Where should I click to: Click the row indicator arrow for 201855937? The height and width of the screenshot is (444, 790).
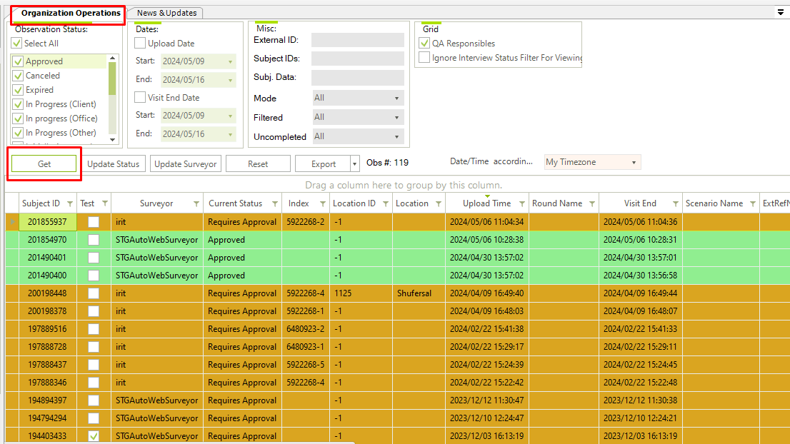(13, 221)
